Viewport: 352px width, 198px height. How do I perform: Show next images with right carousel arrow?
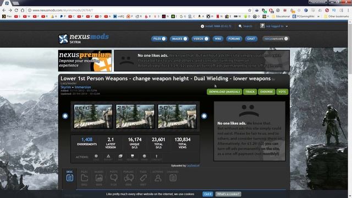point(204,116)
